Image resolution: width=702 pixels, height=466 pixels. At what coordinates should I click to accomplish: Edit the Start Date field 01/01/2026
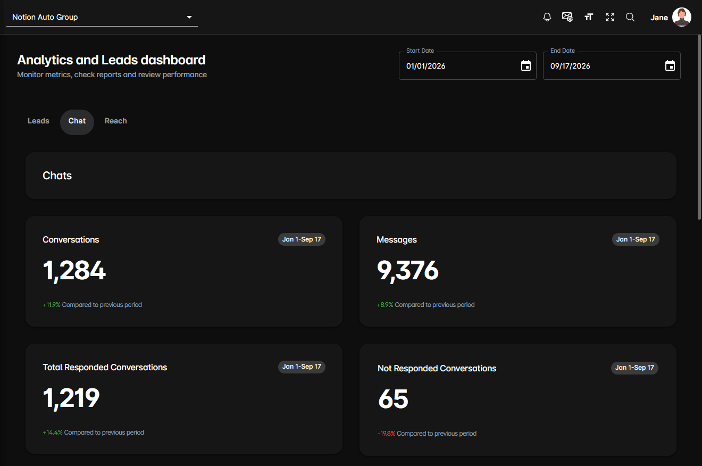[467, 66]
